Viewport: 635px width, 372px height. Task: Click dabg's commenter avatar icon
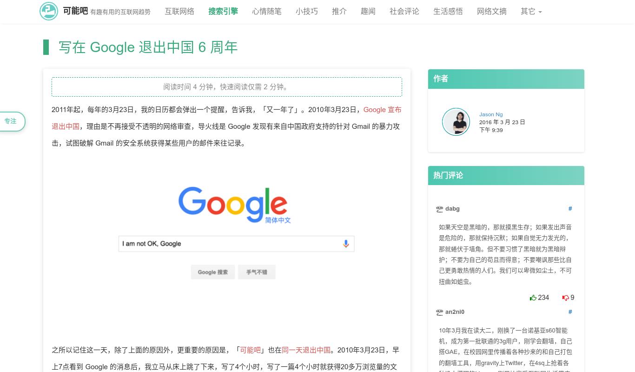coord(439,209)
